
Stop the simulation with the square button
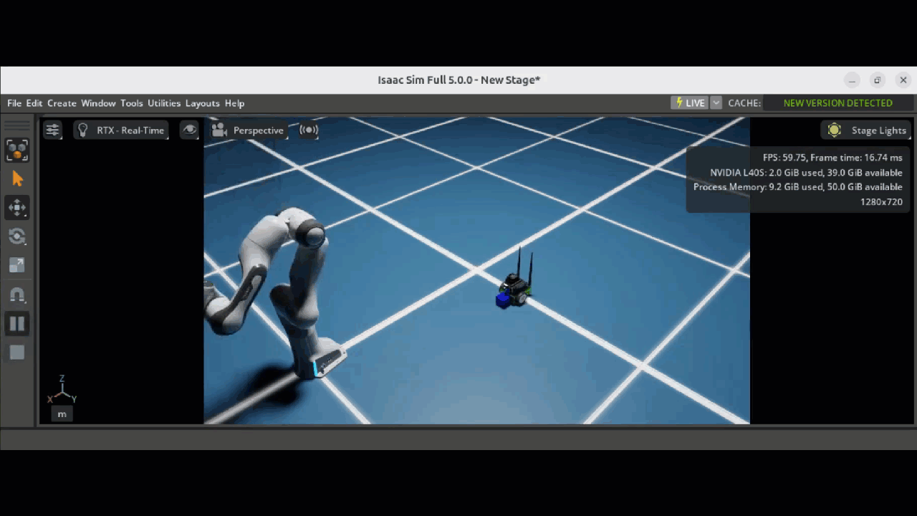pos(17,353)
